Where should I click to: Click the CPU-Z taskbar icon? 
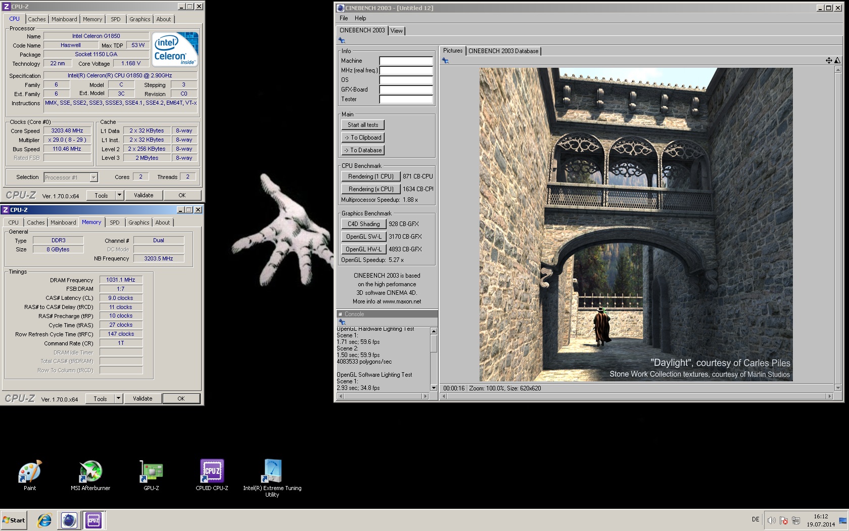(93, 520)
